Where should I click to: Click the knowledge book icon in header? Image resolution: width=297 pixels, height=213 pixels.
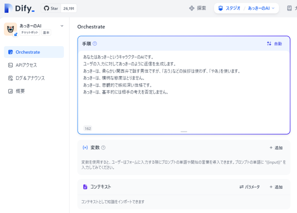(289, 8)
